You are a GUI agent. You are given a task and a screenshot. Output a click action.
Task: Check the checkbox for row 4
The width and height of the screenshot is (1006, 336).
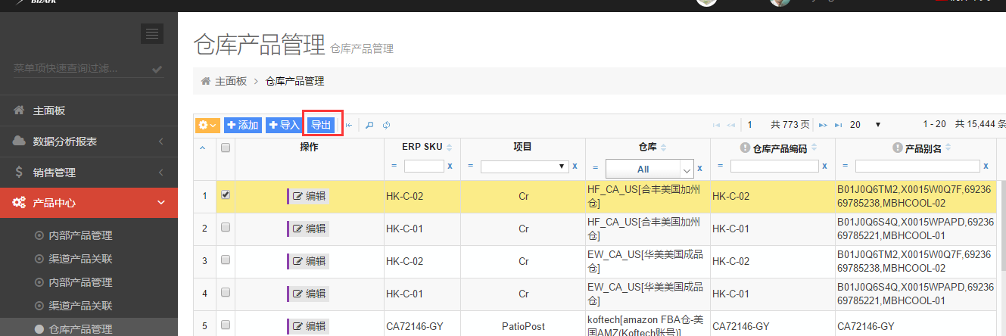225,292
